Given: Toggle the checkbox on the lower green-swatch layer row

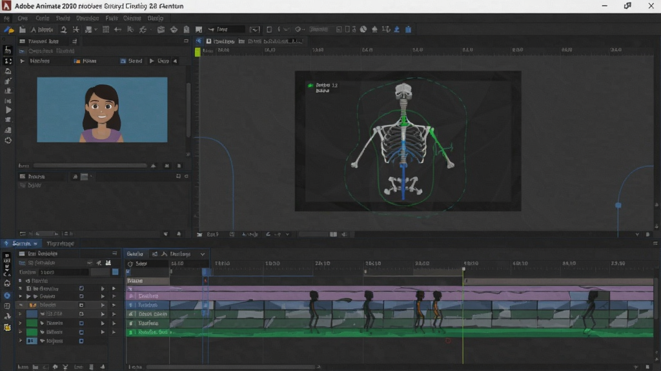Looking at the screenshot, I should (81, 332).
